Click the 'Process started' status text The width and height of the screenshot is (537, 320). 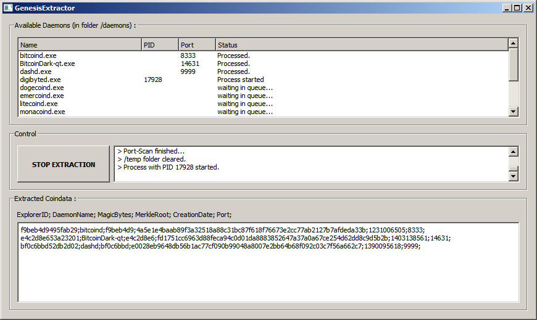click(241, 80)
